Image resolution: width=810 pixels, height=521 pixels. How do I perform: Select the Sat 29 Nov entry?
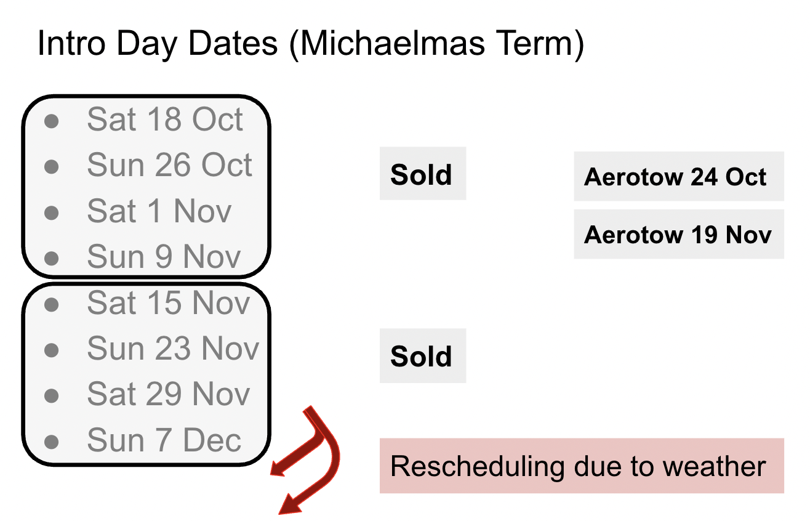point(169,394)
